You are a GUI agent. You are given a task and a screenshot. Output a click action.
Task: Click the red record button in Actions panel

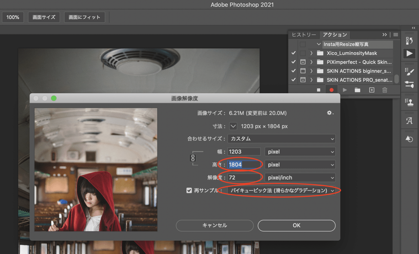coord(331,90)
